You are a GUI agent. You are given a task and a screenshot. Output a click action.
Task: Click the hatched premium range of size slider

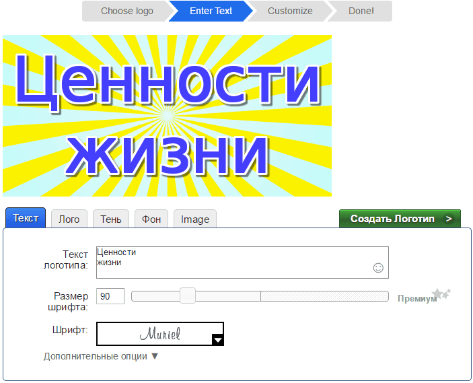point(324,296)
